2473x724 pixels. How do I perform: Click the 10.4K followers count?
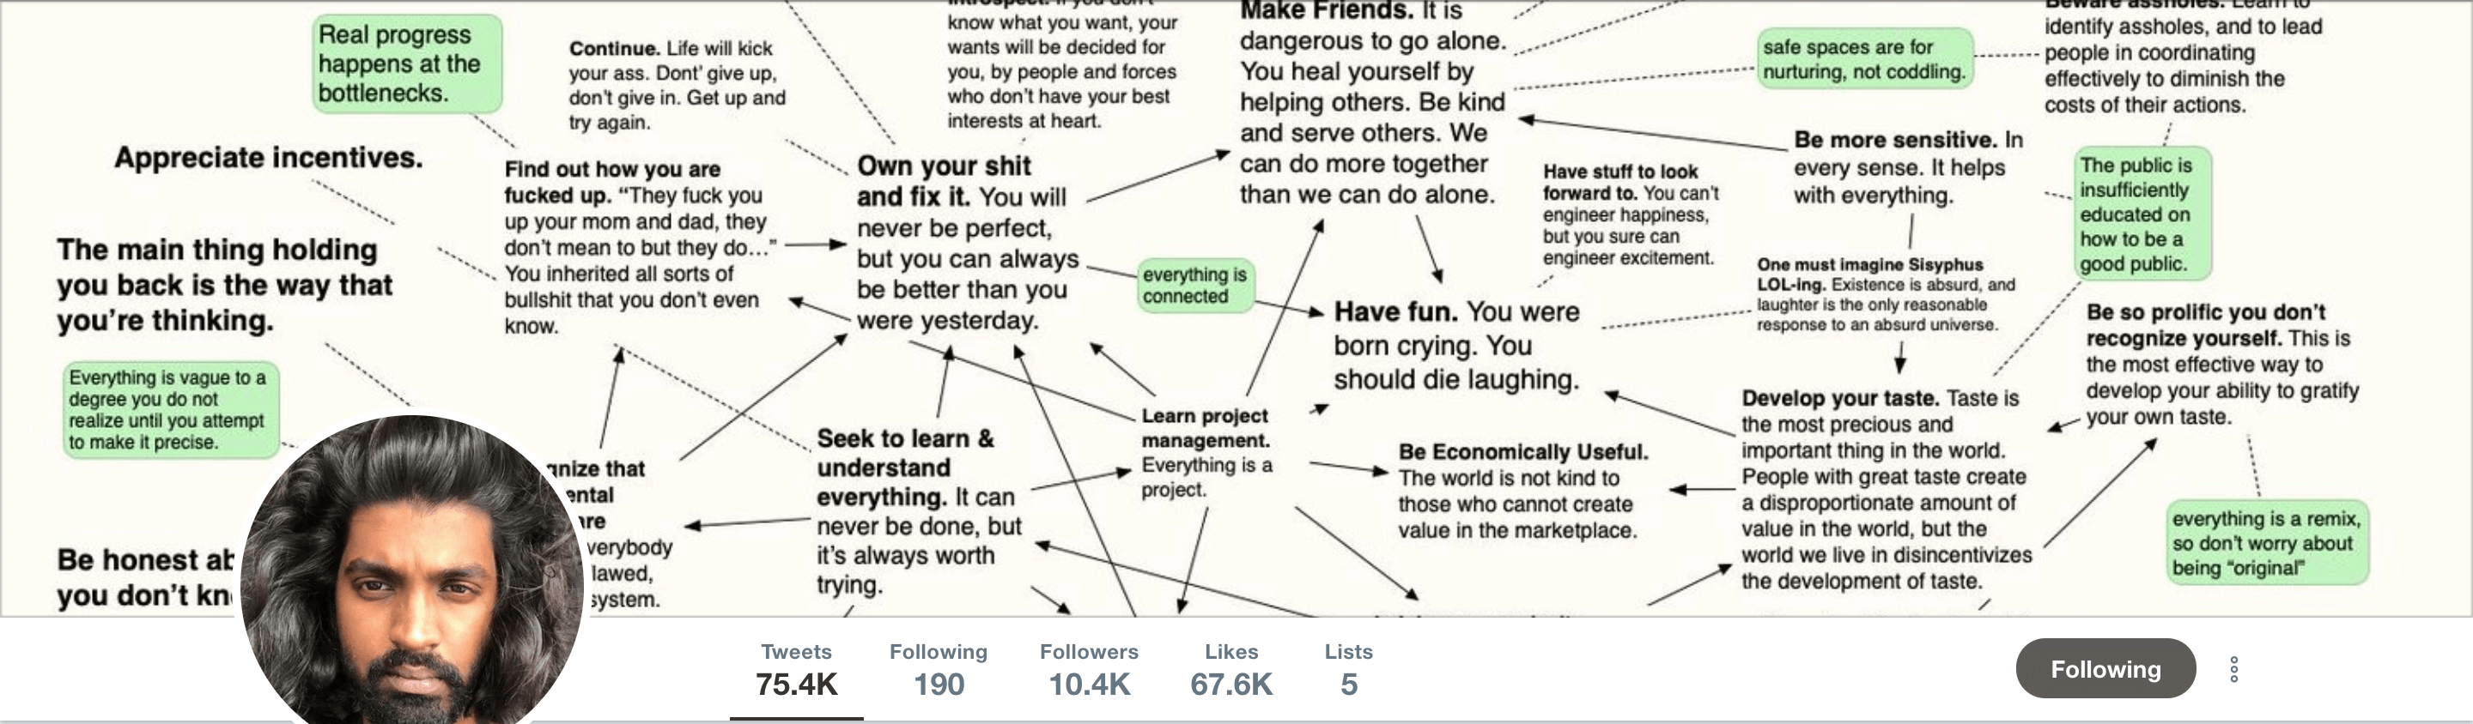[x=1089, y=685]
